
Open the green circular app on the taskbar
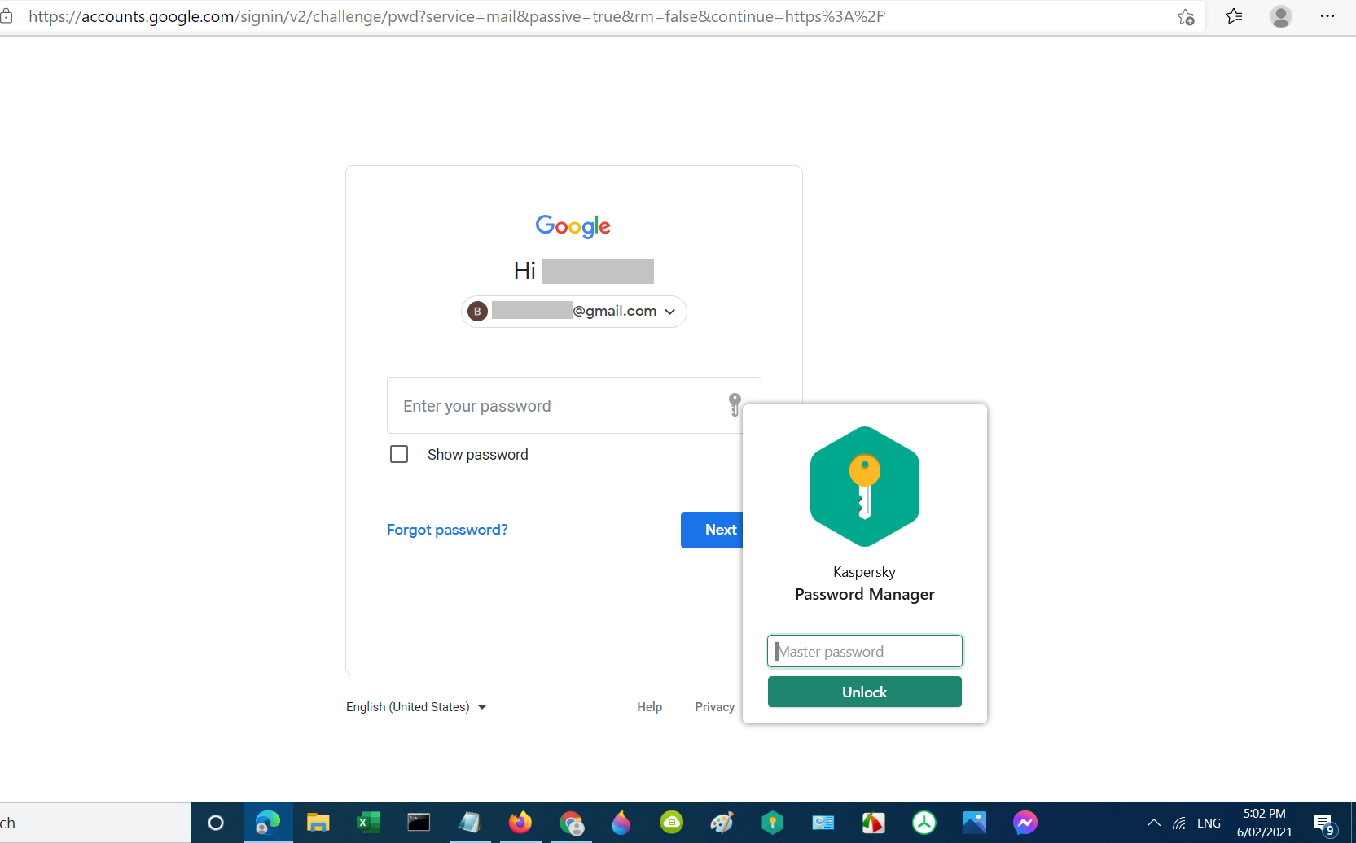coord(672,823)
